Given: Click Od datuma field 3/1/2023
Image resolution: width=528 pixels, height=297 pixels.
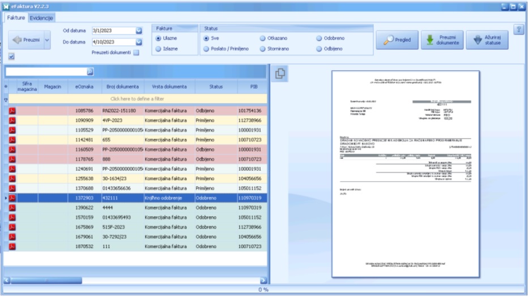Looking at the screenshot, I should (113, 31).
